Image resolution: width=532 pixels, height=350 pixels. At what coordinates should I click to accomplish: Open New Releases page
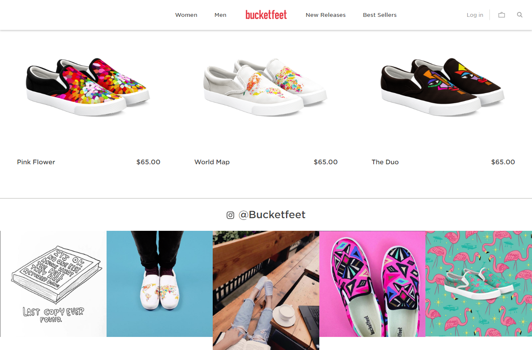tap(326, 15)
